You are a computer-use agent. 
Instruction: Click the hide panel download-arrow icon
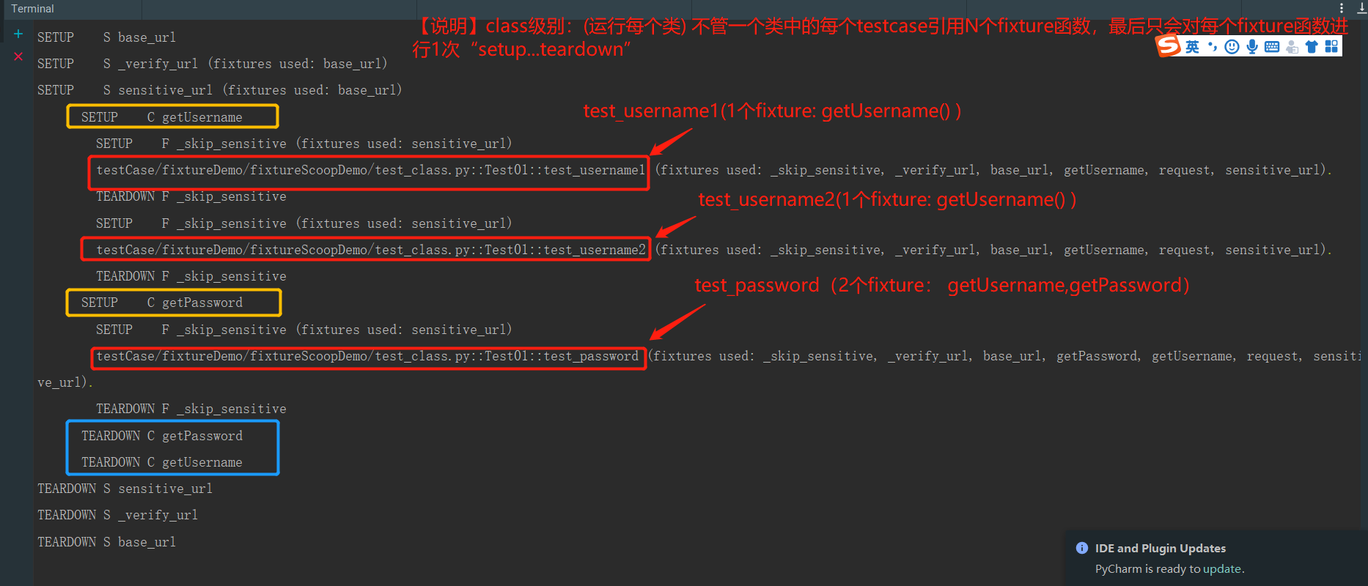coord(1361,8)
